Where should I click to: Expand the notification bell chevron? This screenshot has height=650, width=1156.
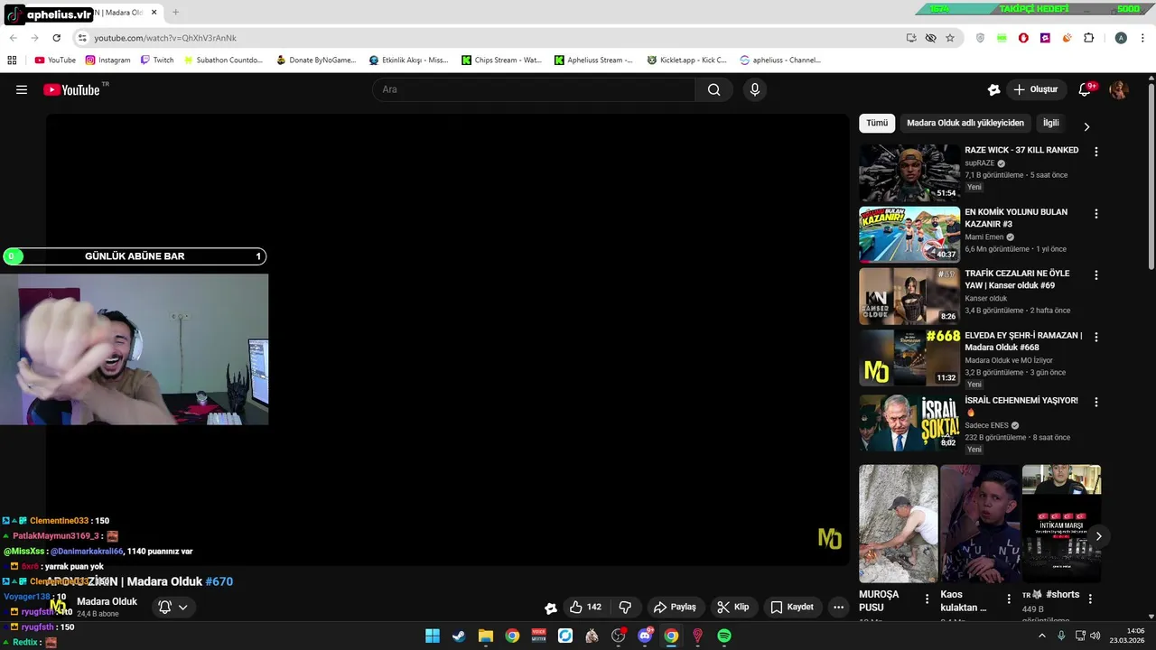click(182, 607)
